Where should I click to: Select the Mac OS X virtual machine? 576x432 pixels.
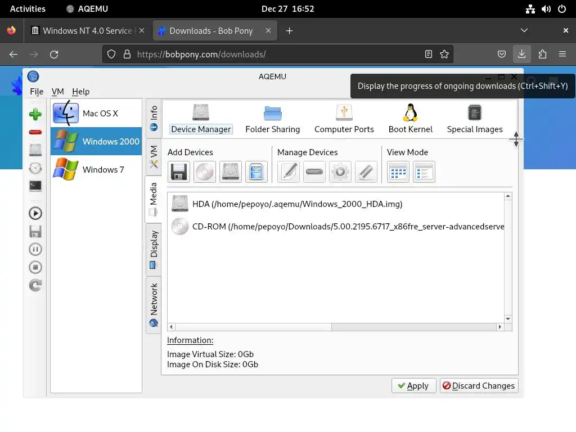(96, 113)
